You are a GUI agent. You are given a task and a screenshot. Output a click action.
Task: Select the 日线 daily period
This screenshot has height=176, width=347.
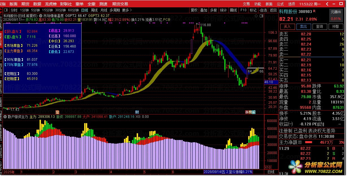point(84,10)
